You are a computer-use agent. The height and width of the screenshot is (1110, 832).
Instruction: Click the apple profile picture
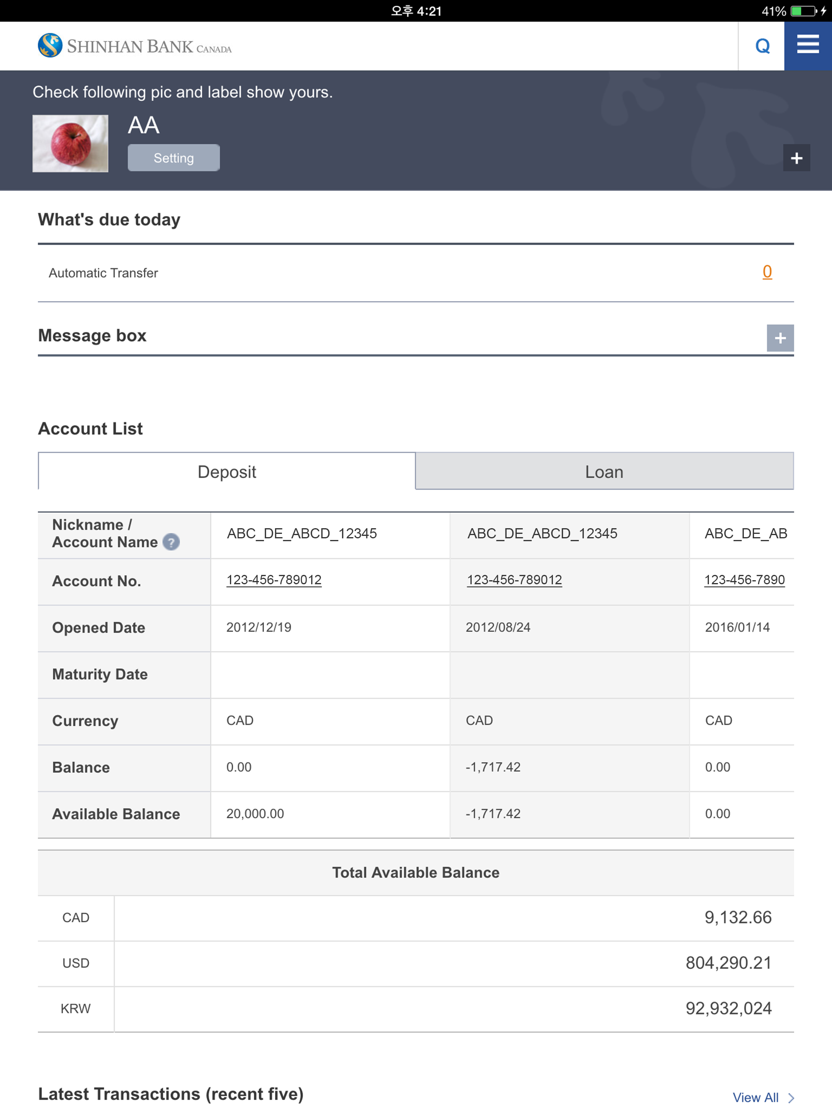(x=70, y=143)
